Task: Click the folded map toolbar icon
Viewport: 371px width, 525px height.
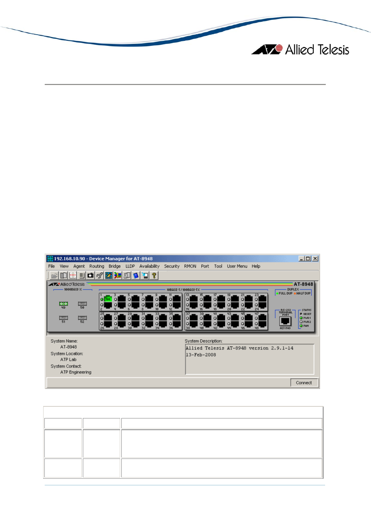Action: click(x=127, y=275)
